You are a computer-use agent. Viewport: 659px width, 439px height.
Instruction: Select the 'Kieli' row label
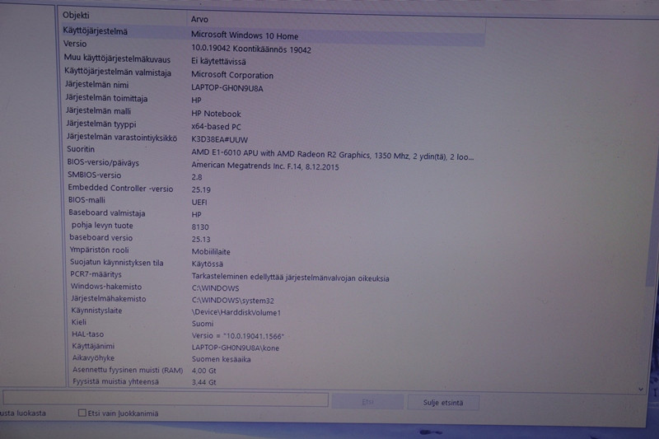point(79,322)
